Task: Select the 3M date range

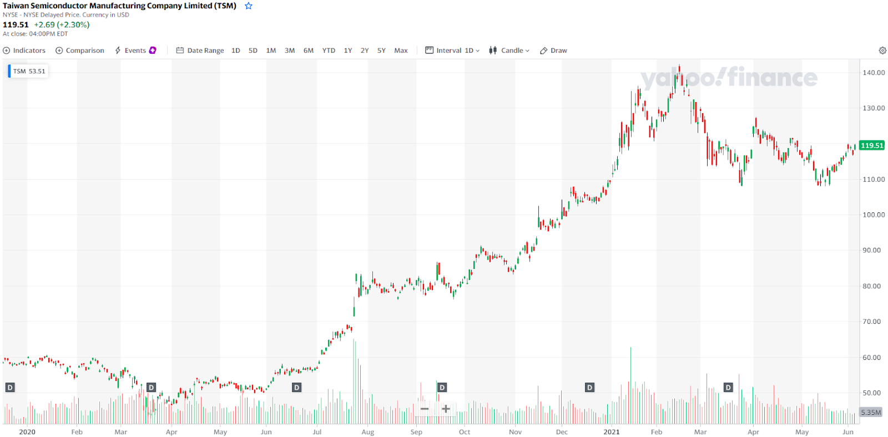Action: (290, 50)
